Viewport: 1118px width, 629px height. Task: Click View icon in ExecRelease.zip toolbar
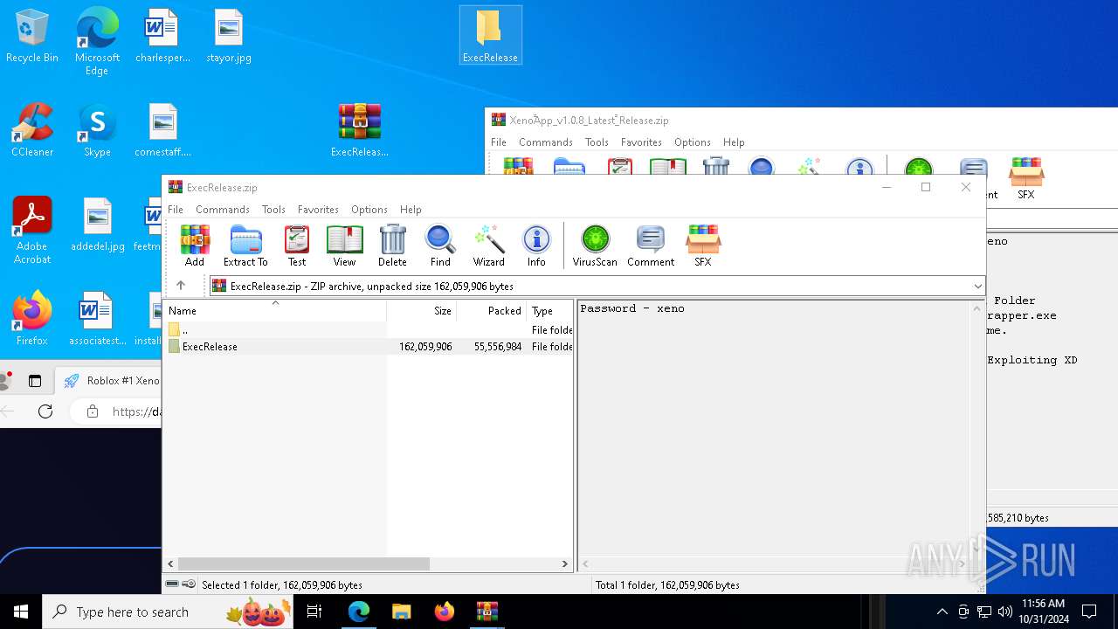[x=344, y=245]
